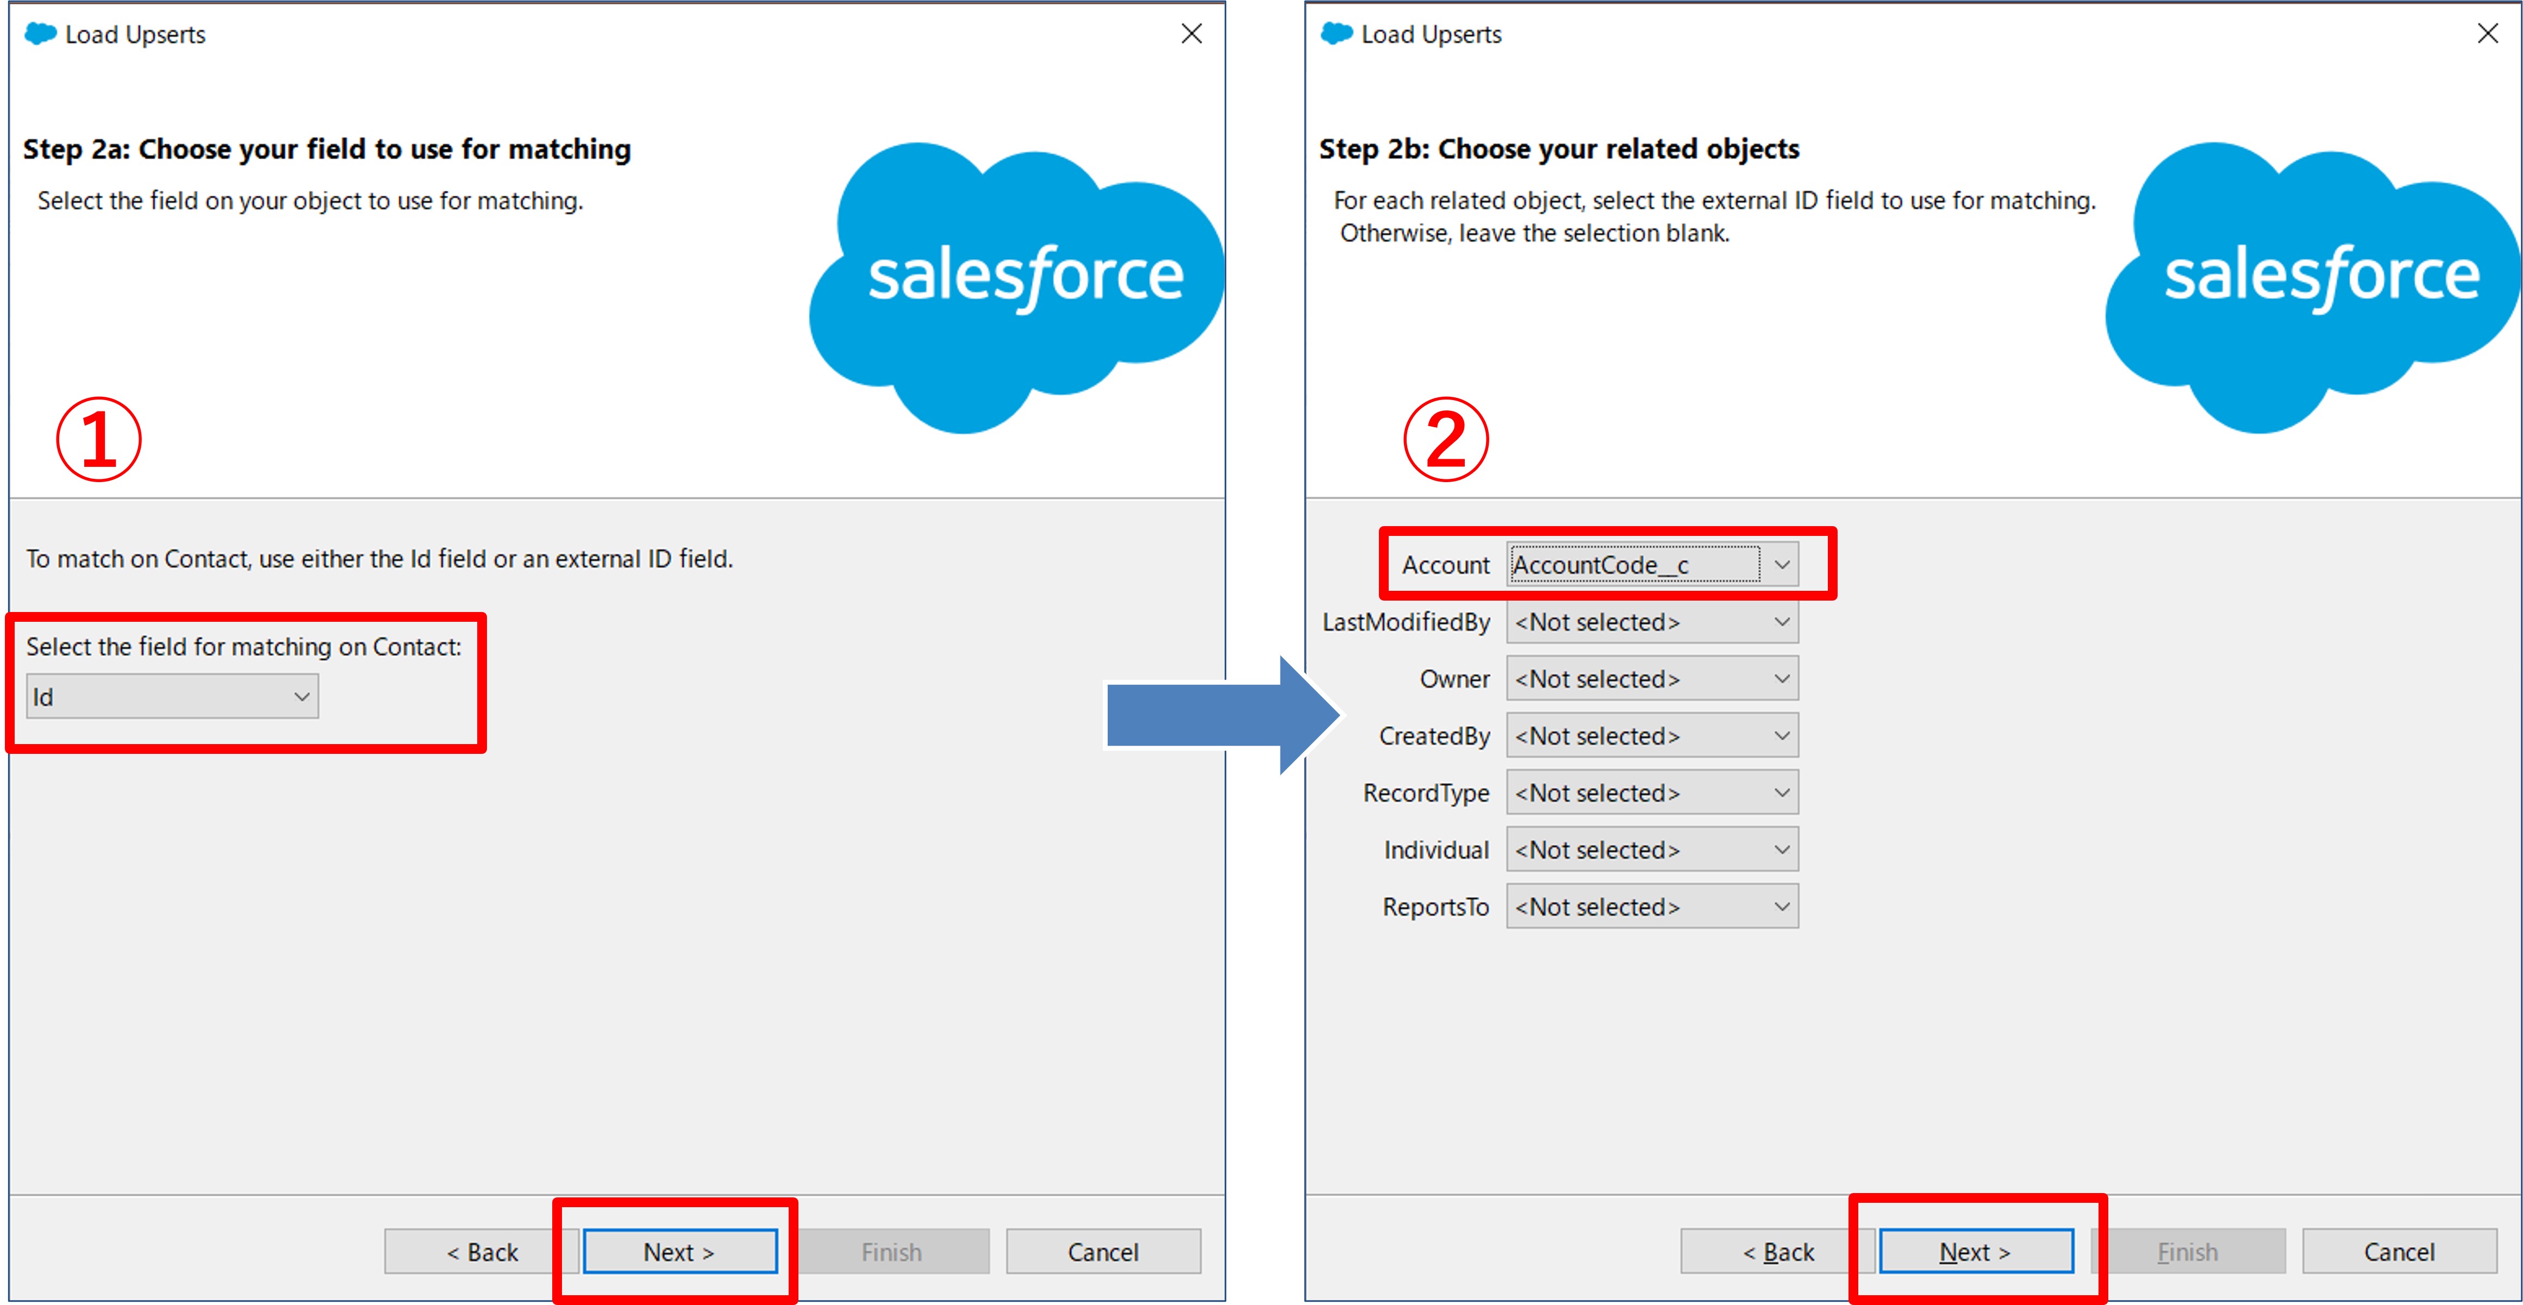Screen dimensions: 2523x1305
Task: Click Next on the Step 2b dialog
Action: tap(1976, 1251)
